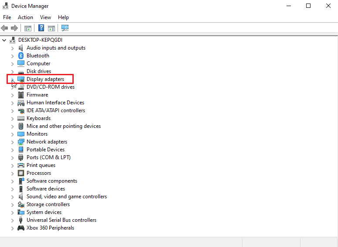This screenshot has height=247, width=338.
Task: Click the Audio inputs and outputs speaker icon
Action: [x=20, y=48]
